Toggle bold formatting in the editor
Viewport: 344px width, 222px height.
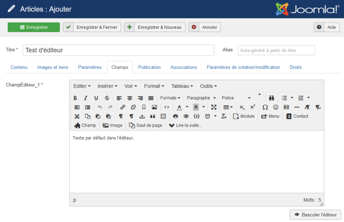pyautogui.click(x=75, y=98)
